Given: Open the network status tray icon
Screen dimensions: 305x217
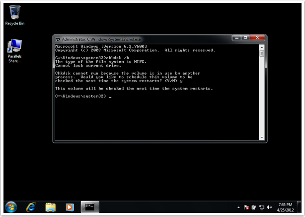Looking at the screenshot, I should pyautogui.click(x=262, y=207).
